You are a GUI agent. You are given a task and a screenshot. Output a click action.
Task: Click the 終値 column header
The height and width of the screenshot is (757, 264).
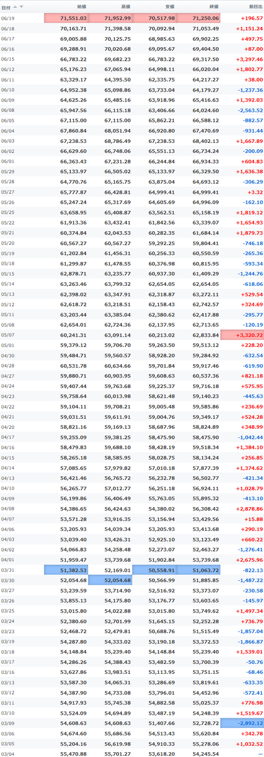click(213, 7)
